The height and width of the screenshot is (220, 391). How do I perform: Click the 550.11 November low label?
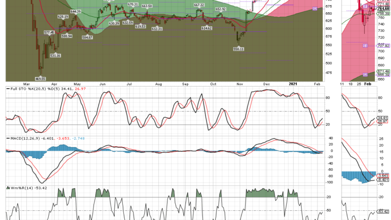[x=239, y=49]
